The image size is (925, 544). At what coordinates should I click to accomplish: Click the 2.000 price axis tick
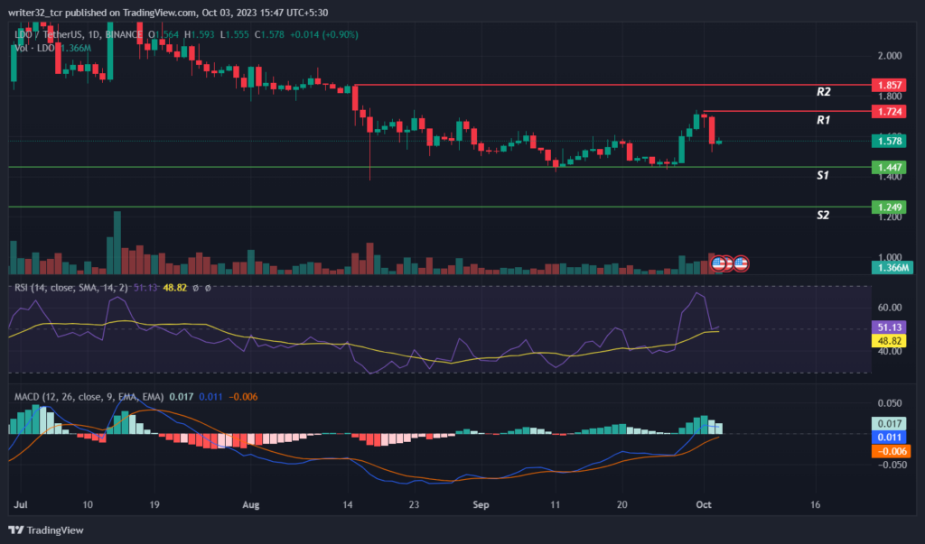click(x=890, y=56)
